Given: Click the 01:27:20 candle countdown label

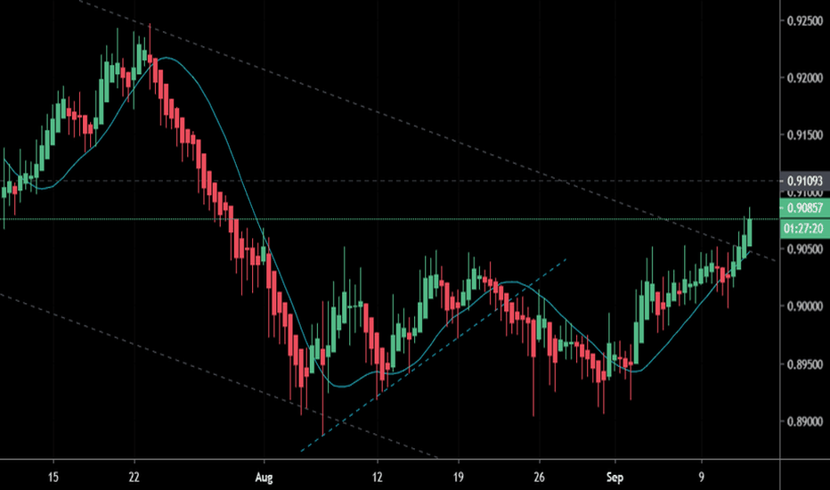Looking at the screenshot, I should click(804, 228).
